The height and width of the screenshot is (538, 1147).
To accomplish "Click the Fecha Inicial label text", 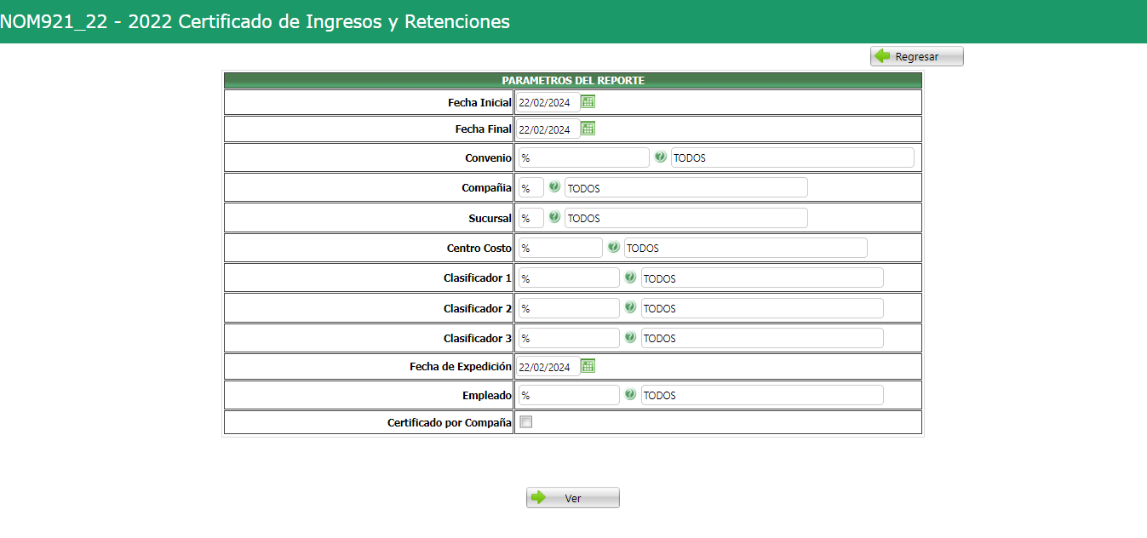I will click(x=480, y=102).
